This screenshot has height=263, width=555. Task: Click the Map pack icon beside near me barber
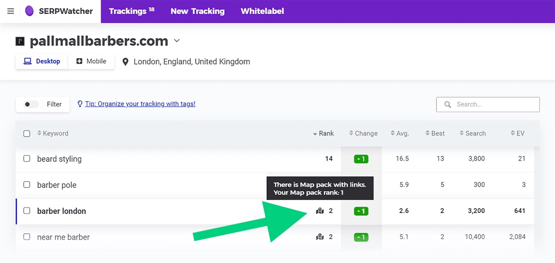pyautogui.click(x=320, y=237)
